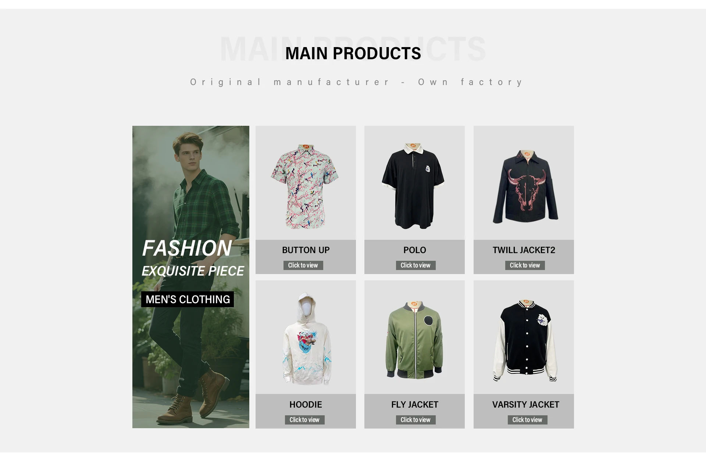Open the POLO product title
The height and width of the screenshot is (476, 706).
pyautogui.click(x=414, y=250)
